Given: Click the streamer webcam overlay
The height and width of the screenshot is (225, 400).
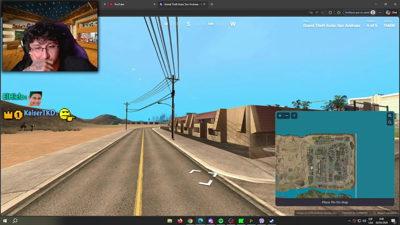Looking at the screenshot, I should [50, 36].
